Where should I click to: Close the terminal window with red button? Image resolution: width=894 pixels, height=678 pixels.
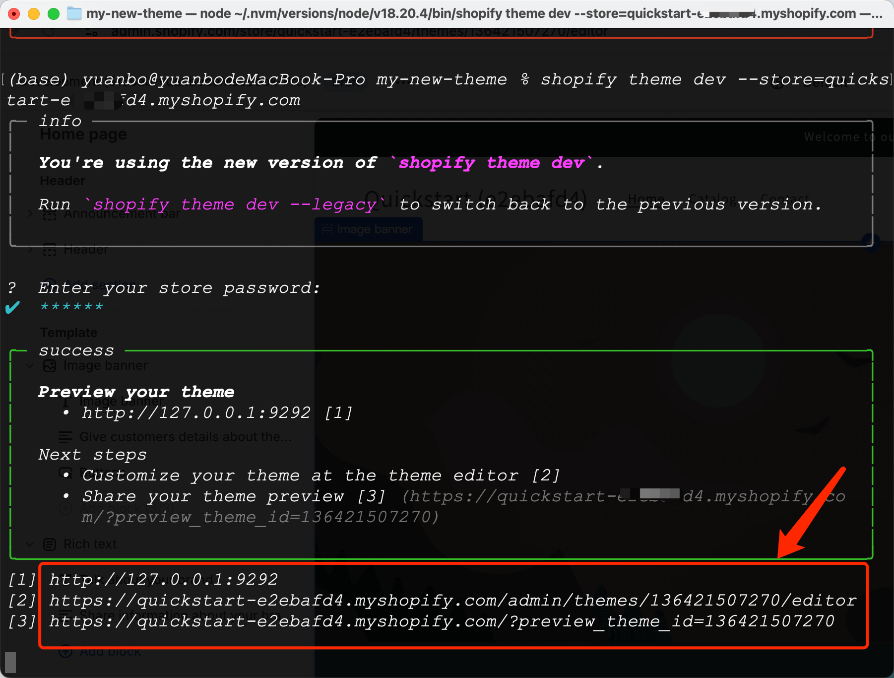14,13
